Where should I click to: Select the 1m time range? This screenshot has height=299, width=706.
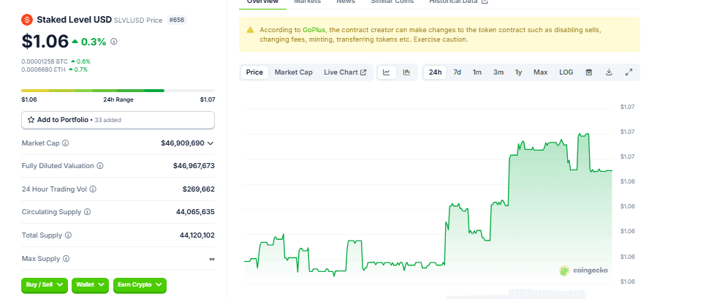477,72
